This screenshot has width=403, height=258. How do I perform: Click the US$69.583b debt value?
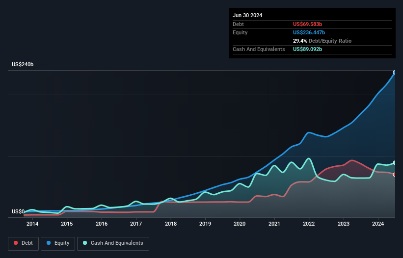point(307,24)
